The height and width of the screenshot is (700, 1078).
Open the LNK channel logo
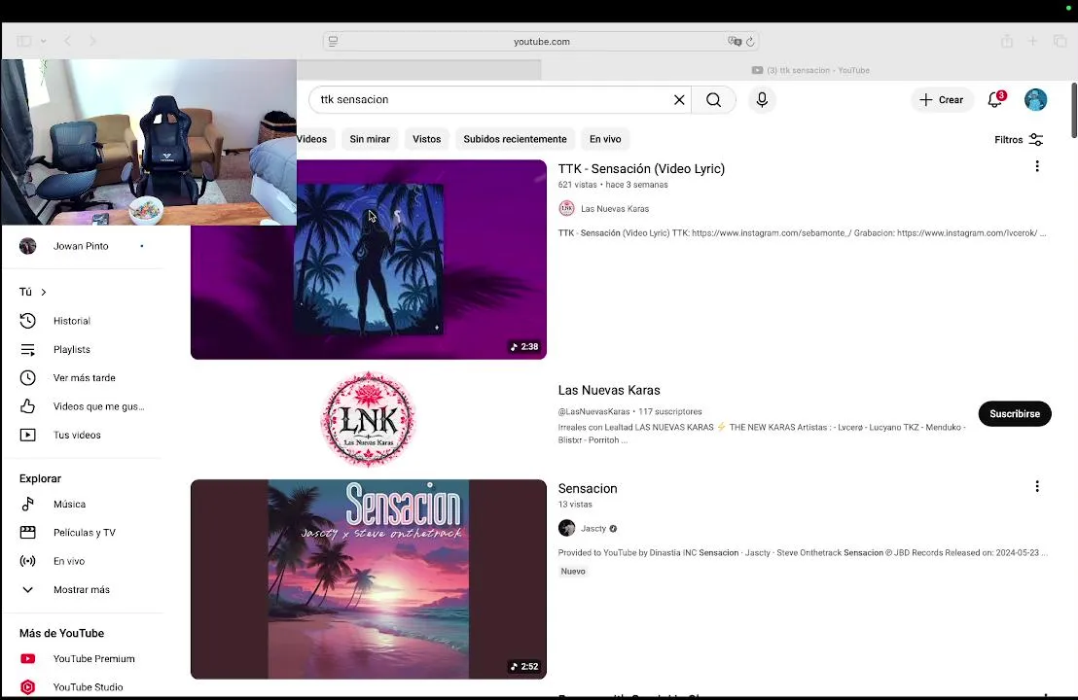369,419
